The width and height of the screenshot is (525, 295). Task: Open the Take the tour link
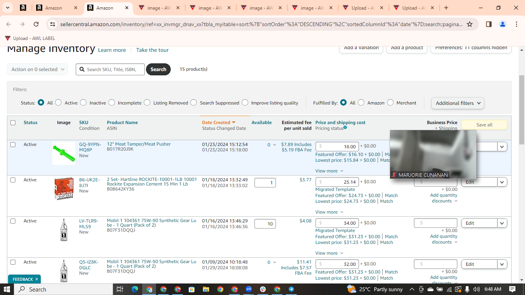152,50
